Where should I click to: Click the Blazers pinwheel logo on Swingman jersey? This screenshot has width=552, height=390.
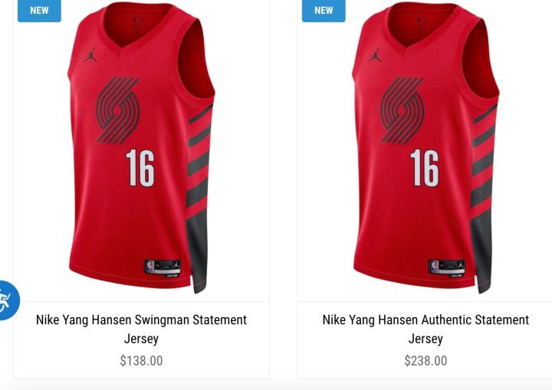tap(118, 110)
